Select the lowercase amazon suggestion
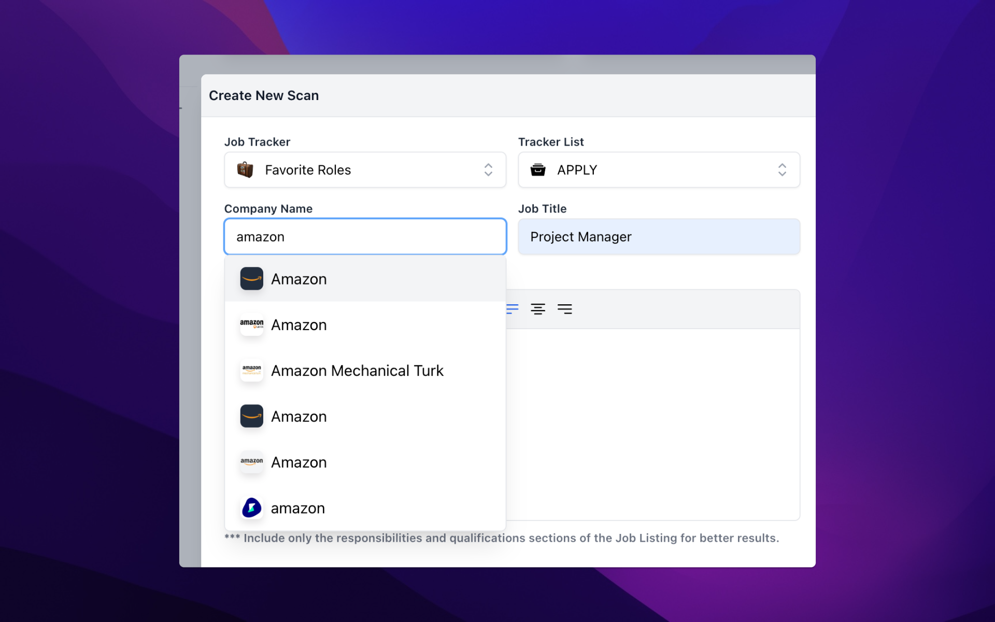 (298, 508)
